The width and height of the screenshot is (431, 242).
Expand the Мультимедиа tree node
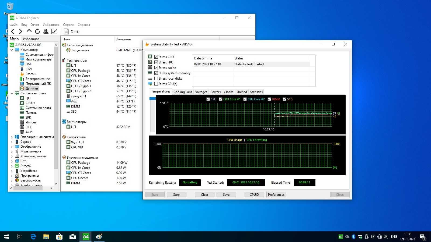click(12, 151)
